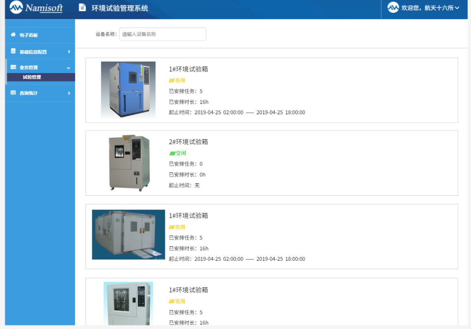Open the 电子看板 menu item
The height and width of the screenshot is (329, 471).
coord(40,35)
